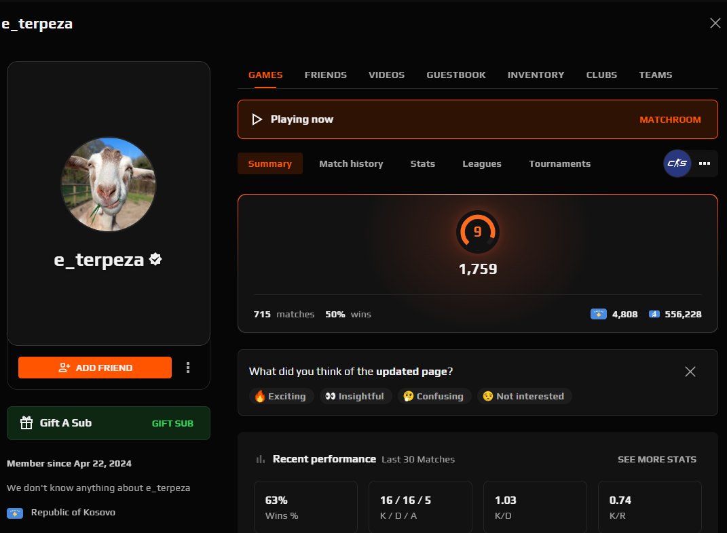Image resolution: width=727 pixels, height=533 pixels.
Task: Click bar chart icon beside Recent performance
Action: point(261,459)
